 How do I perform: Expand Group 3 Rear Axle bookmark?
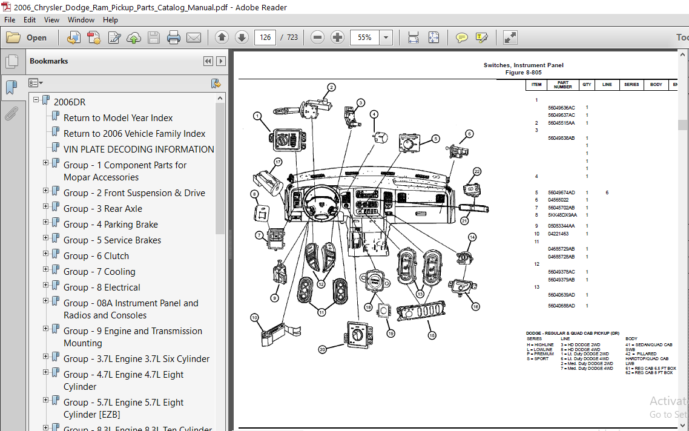(45, 206)
